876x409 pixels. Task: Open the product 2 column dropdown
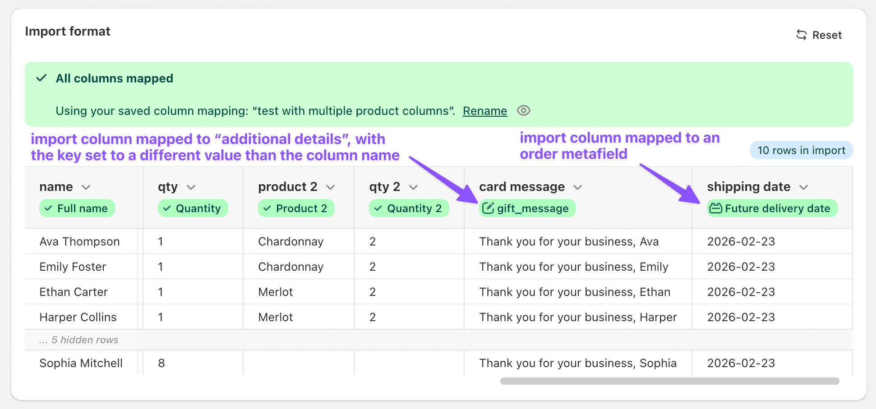click(x=331, y=187)
